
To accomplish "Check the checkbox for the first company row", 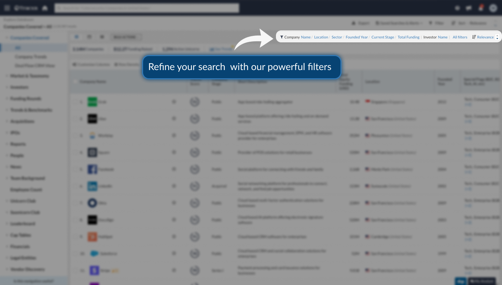I will point(75,102).
